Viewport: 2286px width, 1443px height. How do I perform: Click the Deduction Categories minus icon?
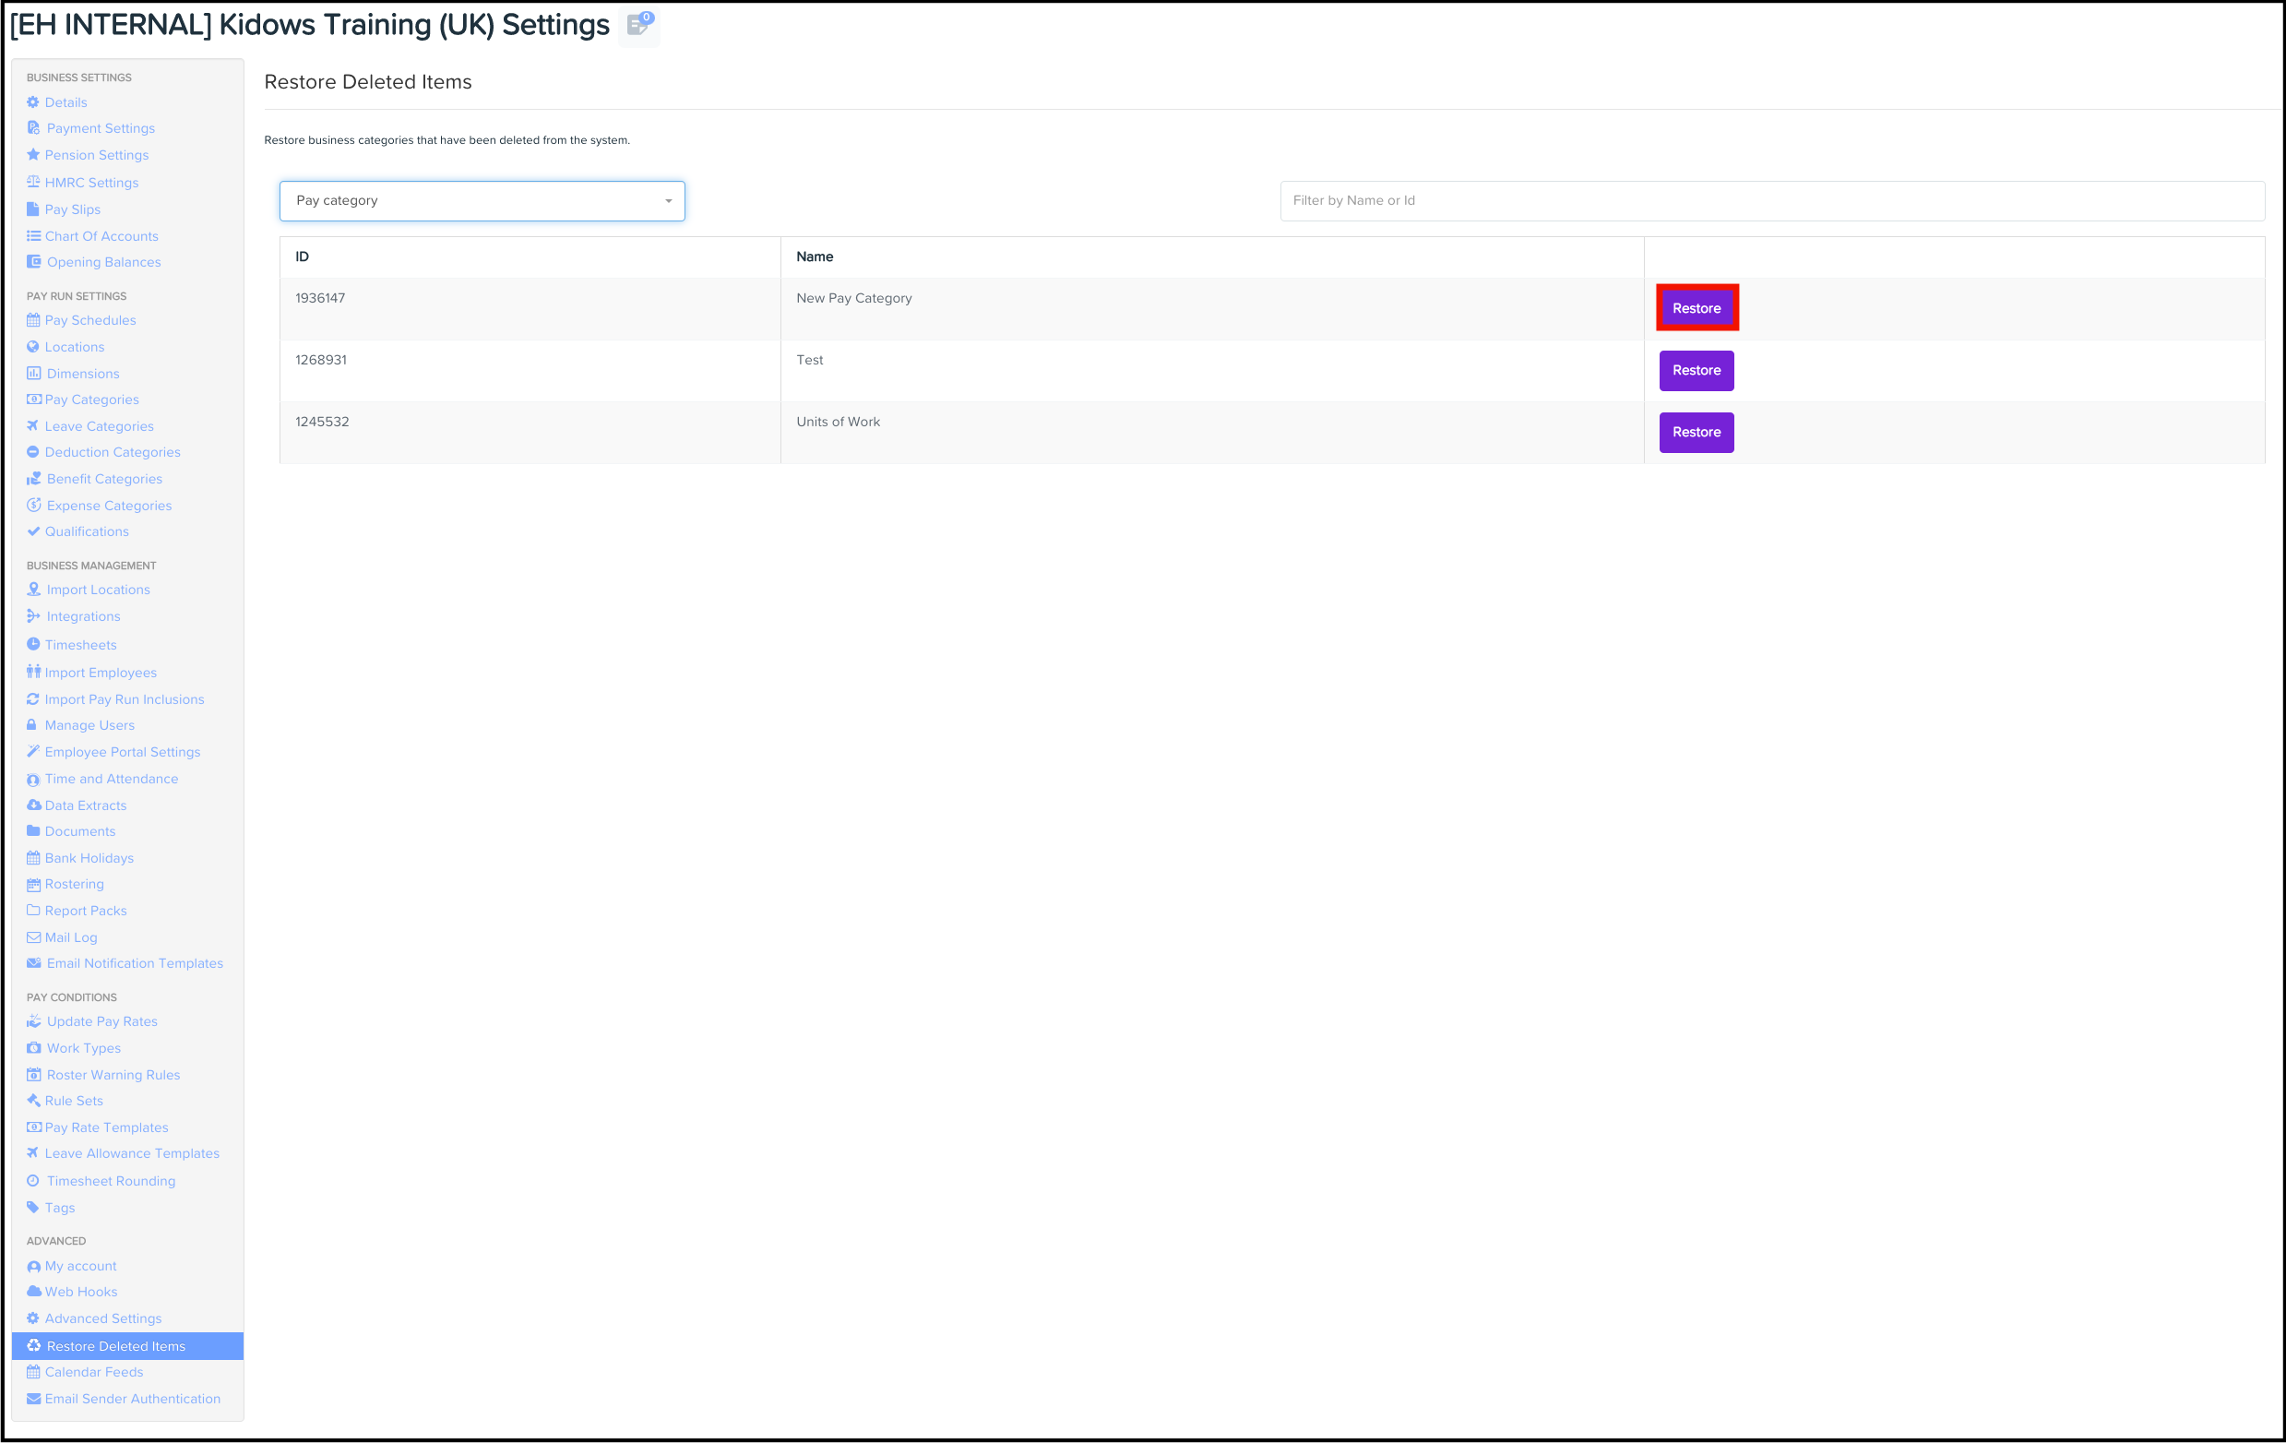[x=33, y=453]
